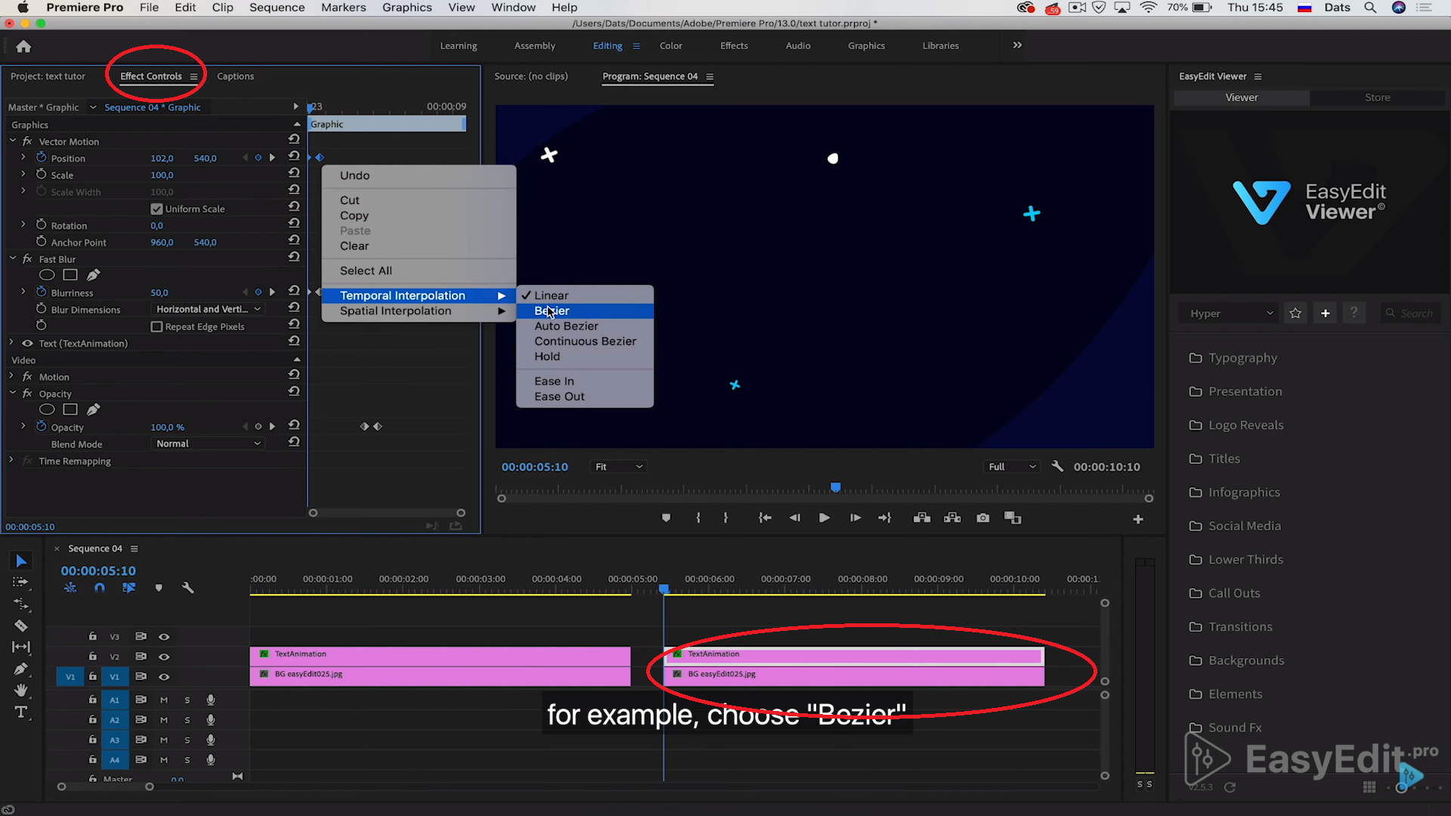The width and height of the screenshot is (1451, 816).
Task: Click the favorites star in EasyEdit Viewer
Action: [x=1295, y=313]
